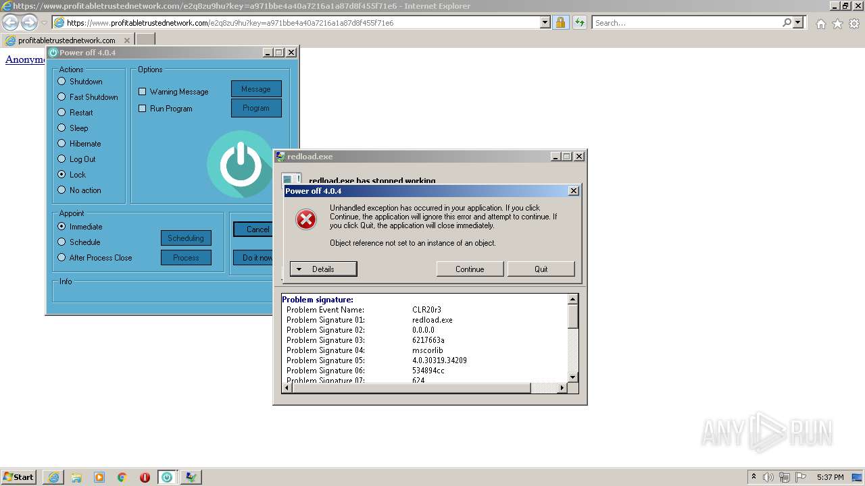The image size is (865, 486).
Task: Open a new IE tab
Action: [145, 40]
